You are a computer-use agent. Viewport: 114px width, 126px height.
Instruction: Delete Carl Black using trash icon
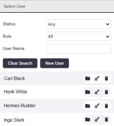click(106, 78)
